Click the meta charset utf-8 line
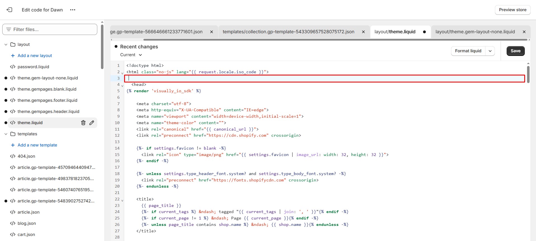 click(164, 104)
